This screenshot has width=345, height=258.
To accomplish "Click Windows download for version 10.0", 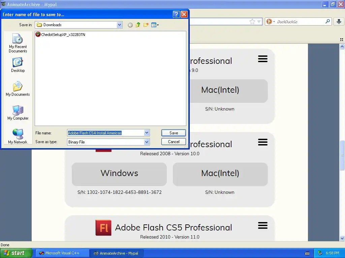I will (119, 174).
